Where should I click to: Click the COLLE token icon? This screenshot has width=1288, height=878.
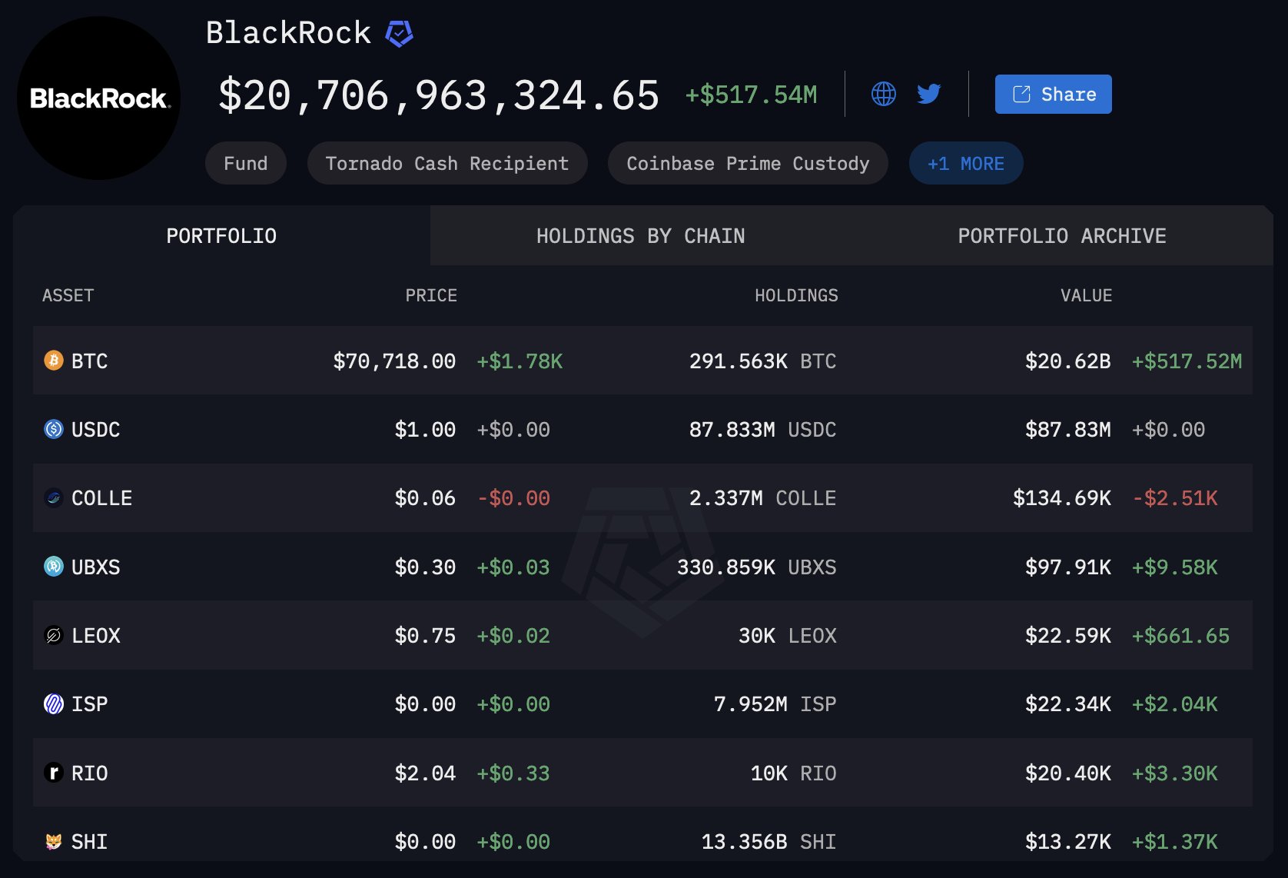click(54, 497)
